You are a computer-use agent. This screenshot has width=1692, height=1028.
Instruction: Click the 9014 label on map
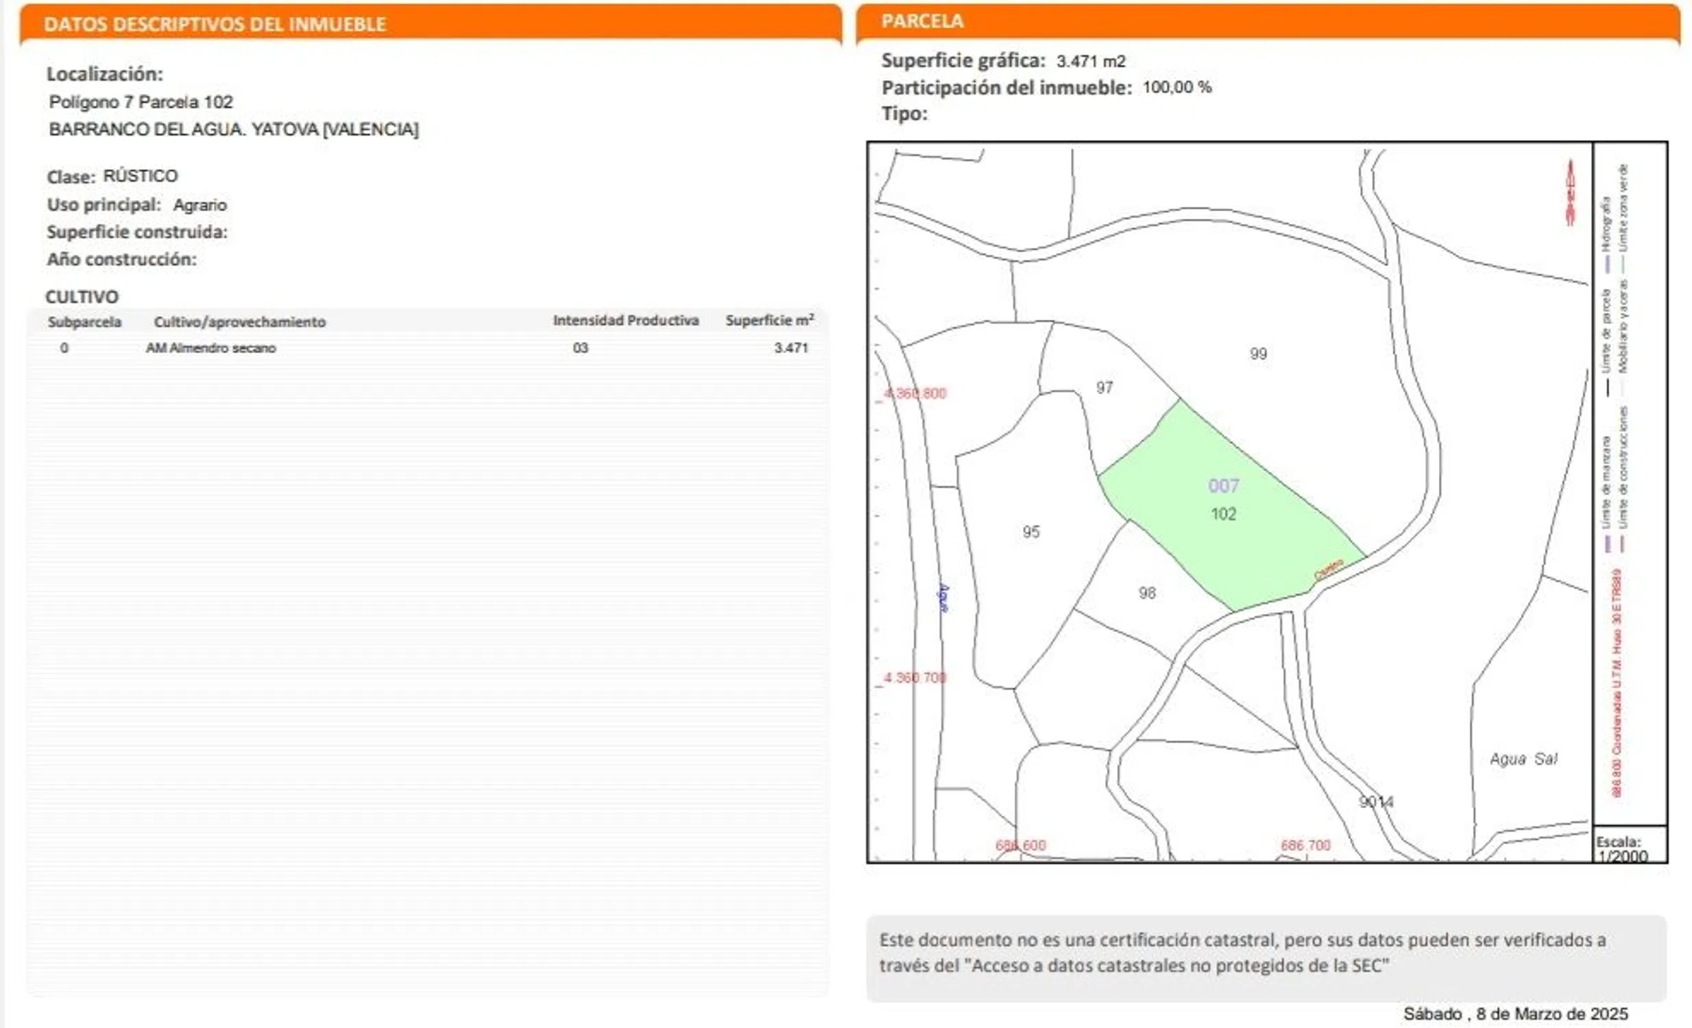pos(1376,802)
